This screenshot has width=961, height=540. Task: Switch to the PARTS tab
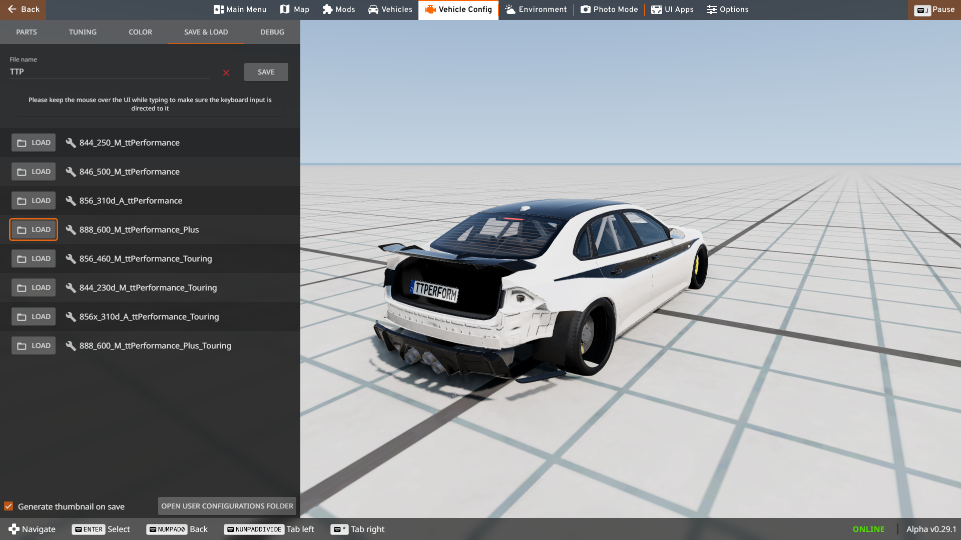point(27,32)
